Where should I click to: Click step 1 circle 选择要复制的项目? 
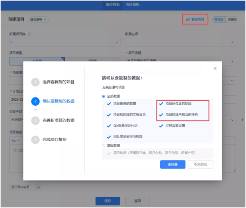(x=35, y=82)
